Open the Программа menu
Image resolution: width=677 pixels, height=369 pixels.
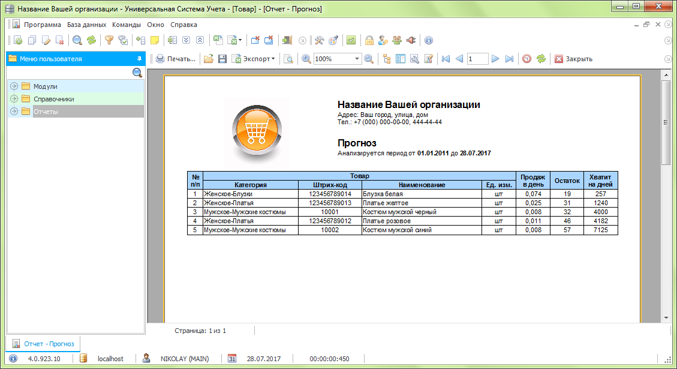[43, 25]
